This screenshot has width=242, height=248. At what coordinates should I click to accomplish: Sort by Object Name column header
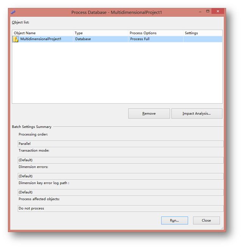click(x=42, y=33)
